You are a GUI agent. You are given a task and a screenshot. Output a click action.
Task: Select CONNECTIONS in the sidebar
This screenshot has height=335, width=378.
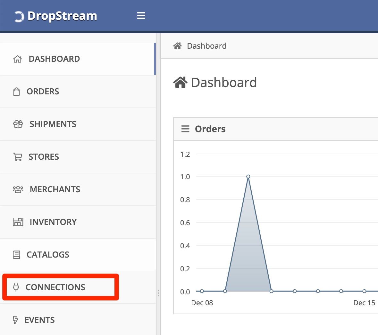[78, 287]
